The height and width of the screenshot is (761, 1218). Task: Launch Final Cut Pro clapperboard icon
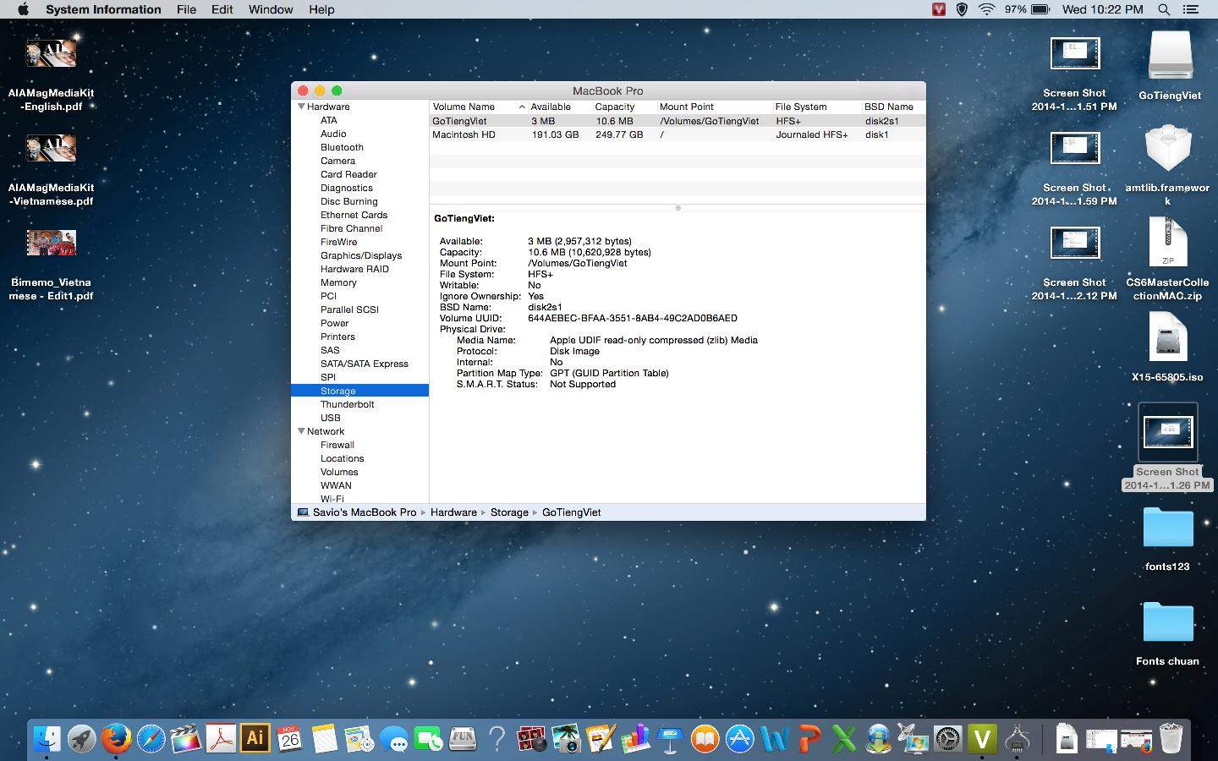tap(185, 739)
